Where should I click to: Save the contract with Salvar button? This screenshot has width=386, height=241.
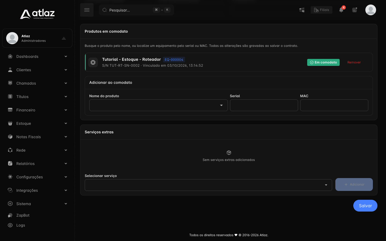pyautogui.click(x=365, y=206)
